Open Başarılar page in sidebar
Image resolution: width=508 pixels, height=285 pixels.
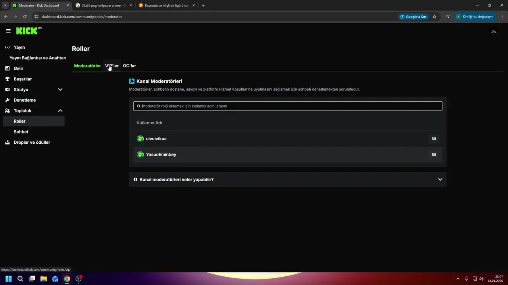click(34, 79)
